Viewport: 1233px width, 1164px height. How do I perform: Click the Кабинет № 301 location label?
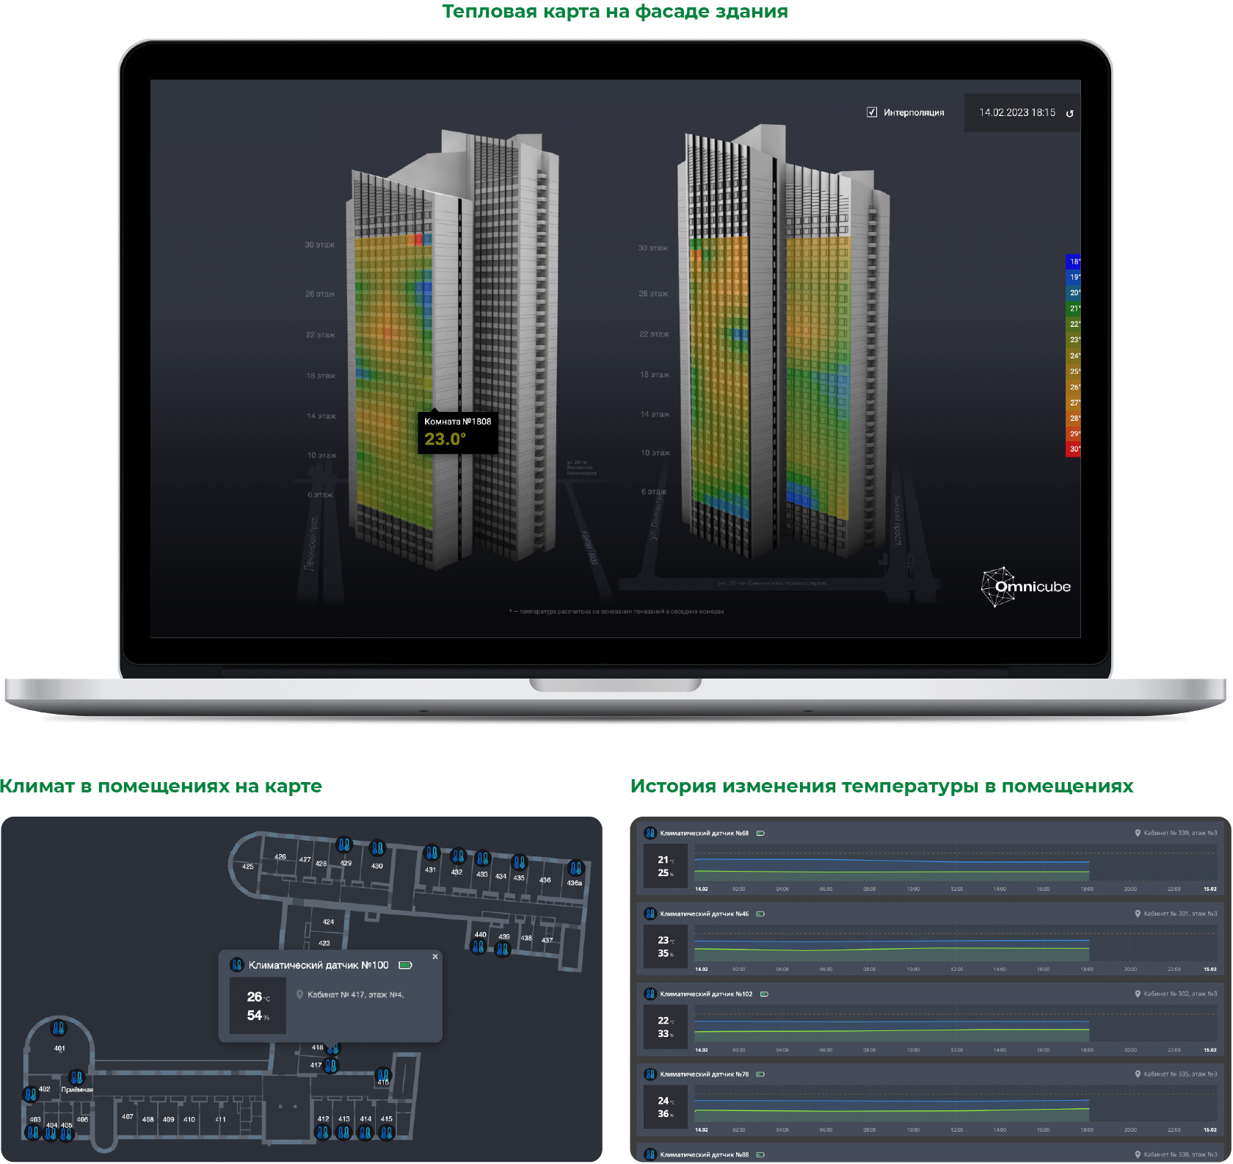1179,914
